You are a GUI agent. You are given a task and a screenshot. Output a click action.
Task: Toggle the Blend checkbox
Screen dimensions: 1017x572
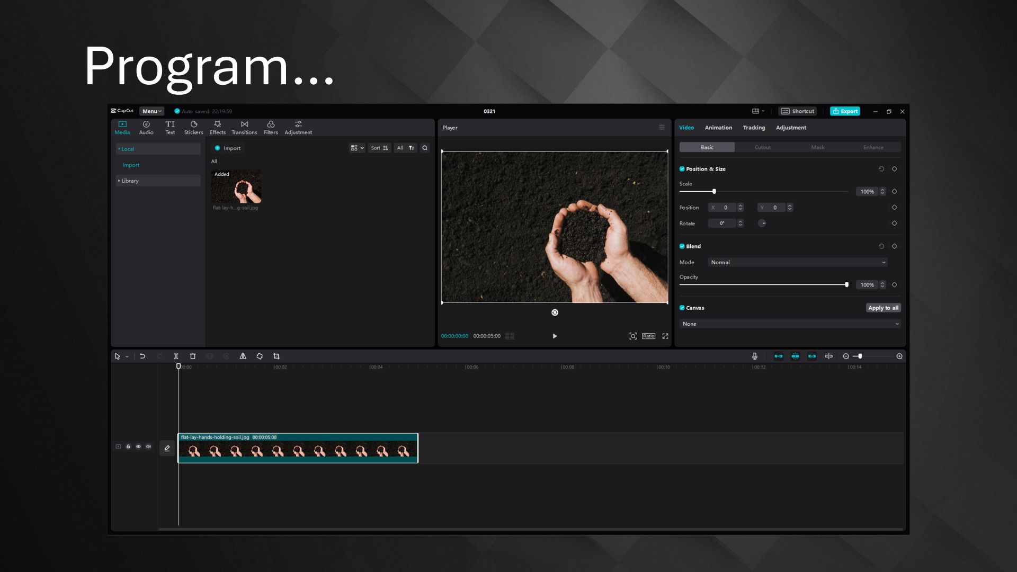pyautogui.click(x=682, y=246)
